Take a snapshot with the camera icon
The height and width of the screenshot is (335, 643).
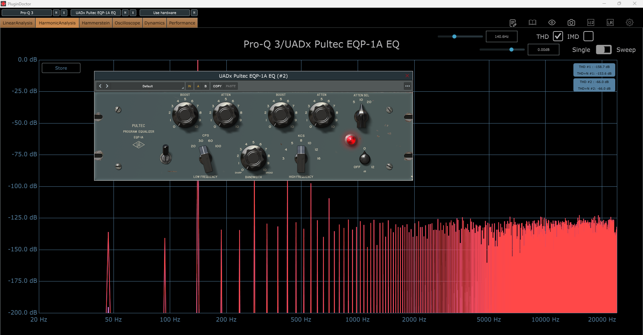tap(571, 22)
